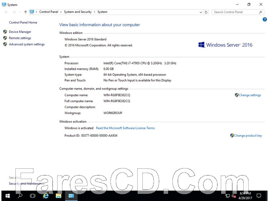Select Control Panel breadcrumb
This screenshot has width=268, height=201.
click(49, 12)
